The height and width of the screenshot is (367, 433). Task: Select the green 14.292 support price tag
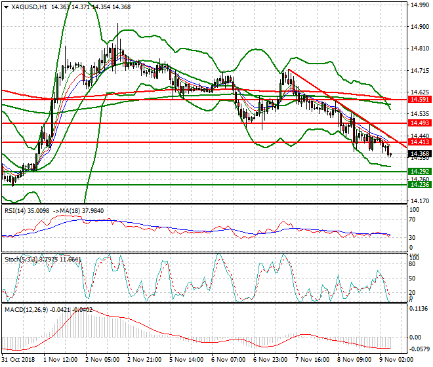click(418, 171)
